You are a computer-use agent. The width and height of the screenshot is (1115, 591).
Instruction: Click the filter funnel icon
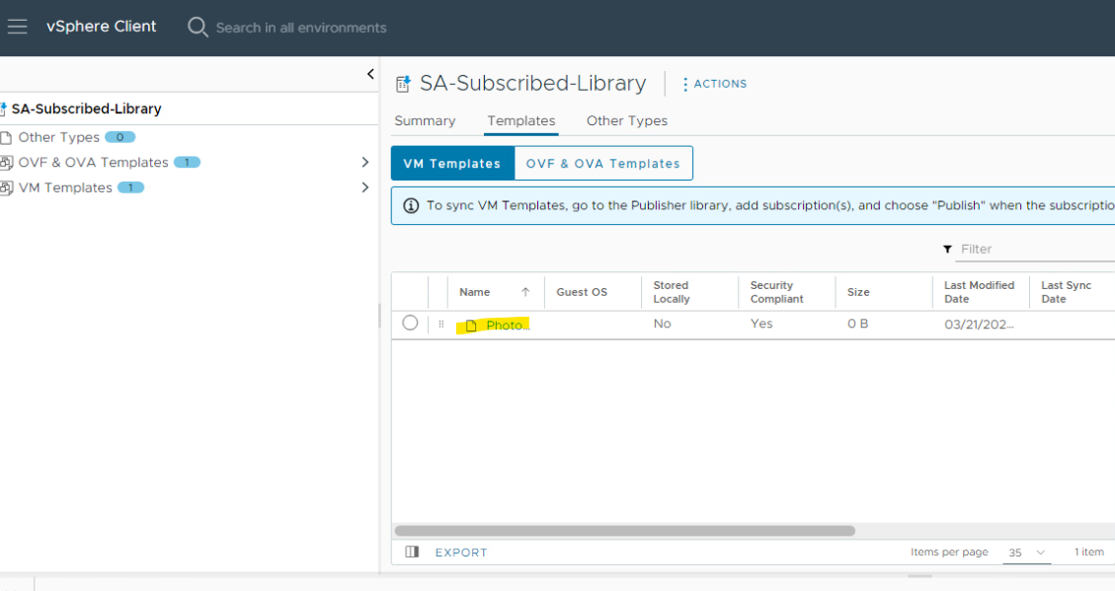(947, 250)
